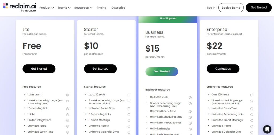The height and width of the screenshot is (135, 274).
Task: Show info for Enterprise "Unlimited Scheduling Links"
Action: 252,115
